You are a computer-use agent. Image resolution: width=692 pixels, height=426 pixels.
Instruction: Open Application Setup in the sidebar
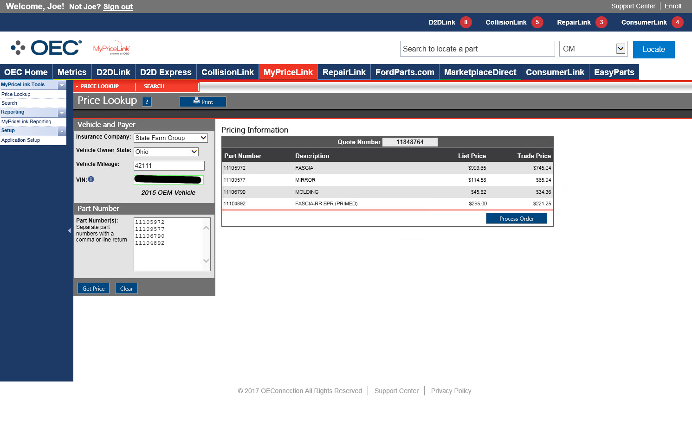[20, 140]
